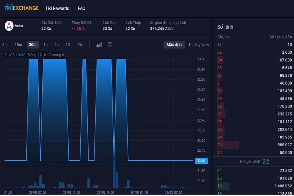Select sell order priced at 34

click(x=254, y=60)
